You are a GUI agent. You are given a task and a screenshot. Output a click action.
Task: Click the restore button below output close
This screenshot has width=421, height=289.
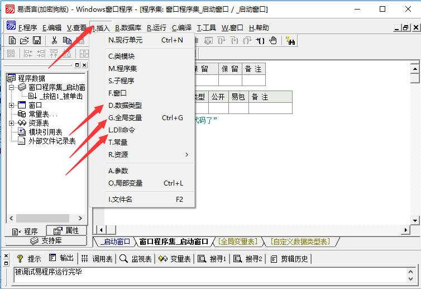coord(6,263)
